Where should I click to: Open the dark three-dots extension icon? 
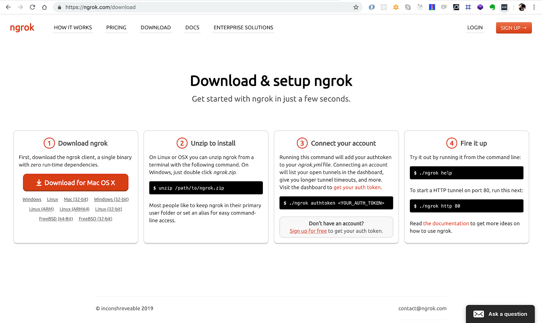504,7
